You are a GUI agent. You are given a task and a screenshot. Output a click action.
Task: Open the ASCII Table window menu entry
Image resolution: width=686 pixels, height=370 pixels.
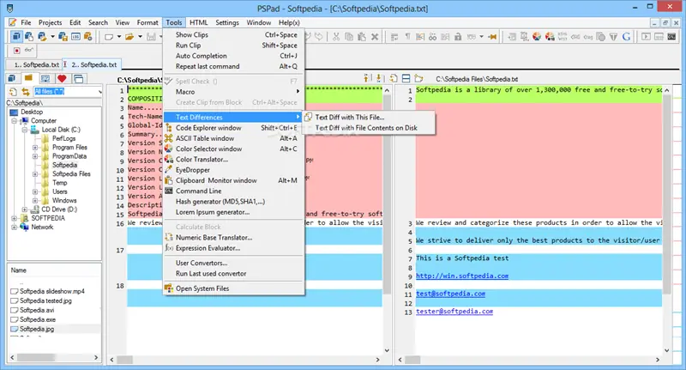click(233, 138)
